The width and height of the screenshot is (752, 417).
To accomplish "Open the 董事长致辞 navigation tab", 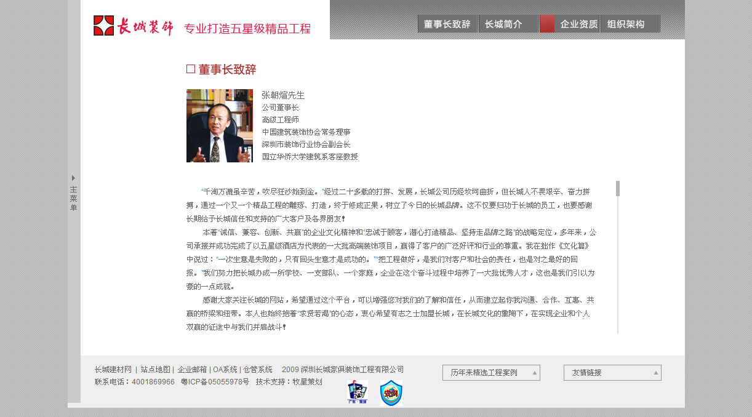I will pyautogui.click(x=447, y=23).
